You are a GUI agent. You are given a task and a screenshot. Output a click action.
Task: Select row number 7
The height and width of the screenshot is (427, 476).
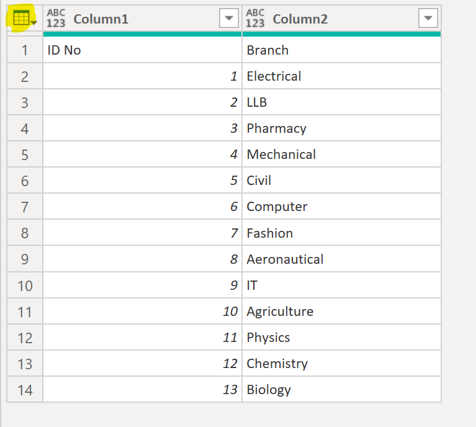[25, 207]
